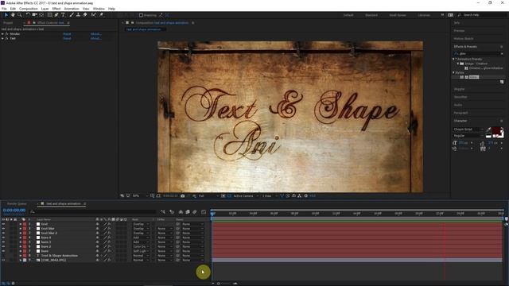The image size is (509, 286).
Task: Open the Libraries workspace
Action: click(x=424, y=15)
